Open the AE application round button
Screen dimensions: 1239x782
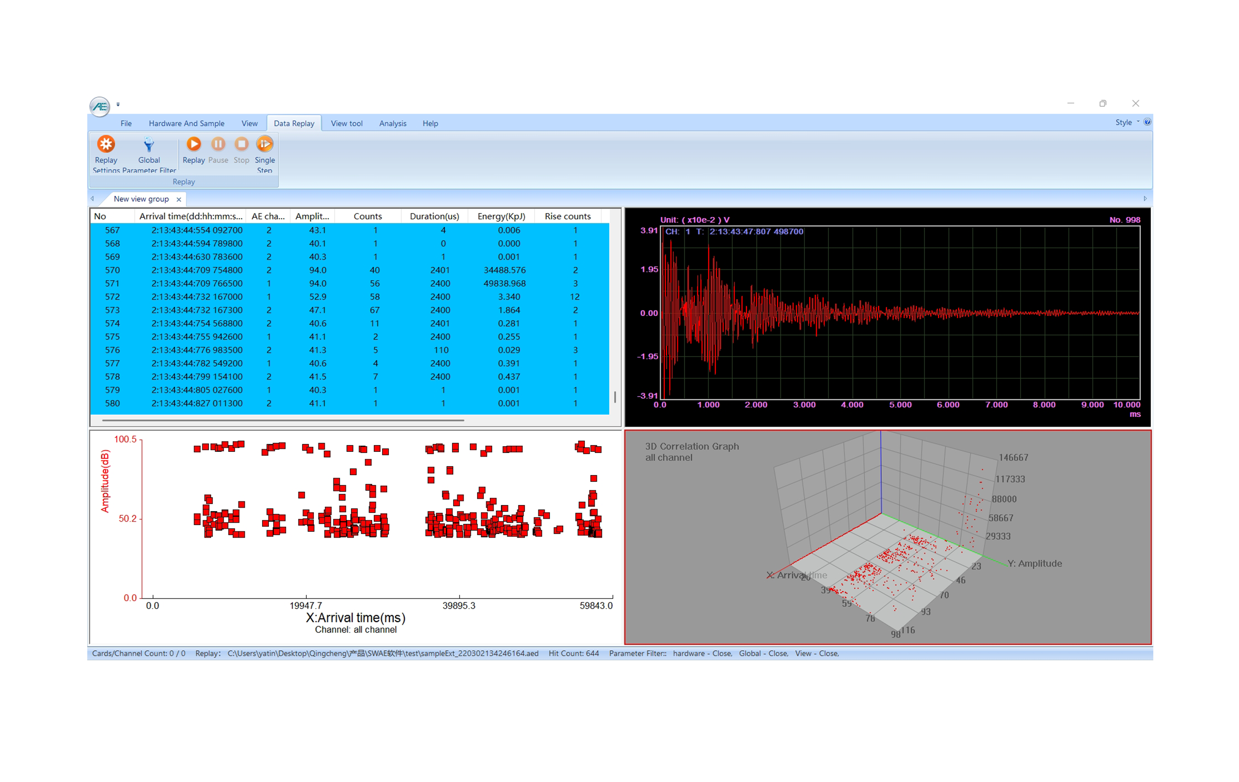point(100,106)
